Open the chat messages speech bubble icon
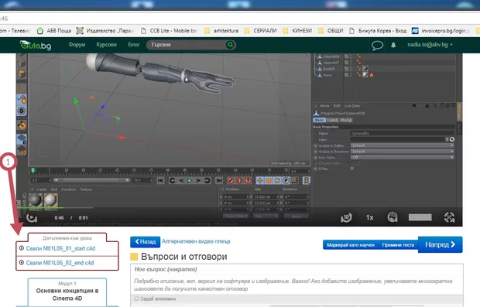The height and width of the screenshot is (307, 480). coord(377,46)
